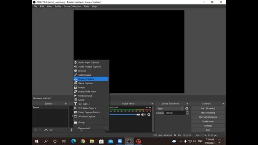The height and width of the screenshot is (145, 258).
Task: Choose VLC Video Source entry
Action: (91, 108)
